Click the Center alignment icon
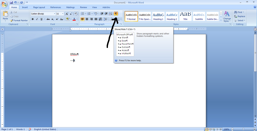257x131 pixels. pos(87,19)
